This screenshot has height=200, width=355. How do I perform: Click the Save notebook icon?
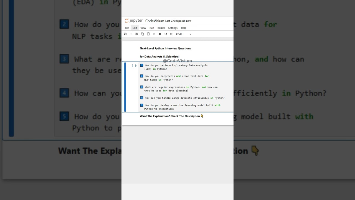click(125, 34)
